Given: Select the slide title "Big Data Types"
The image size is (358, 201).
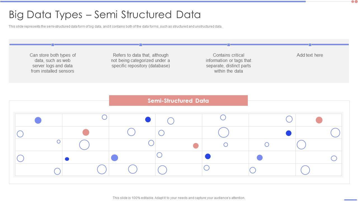Looking at the screenshot, I should coord(105,15).
